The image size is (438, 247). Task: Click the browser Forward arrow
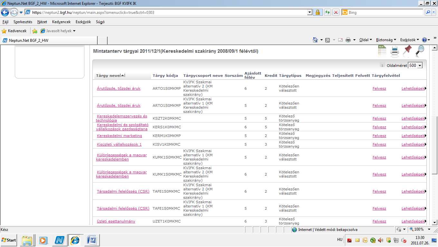tap(14, 12)
